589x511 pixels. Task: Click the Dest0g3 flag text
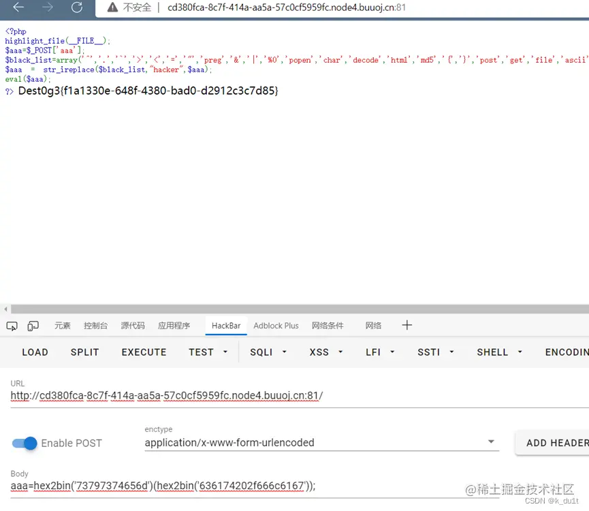point(148,91)
